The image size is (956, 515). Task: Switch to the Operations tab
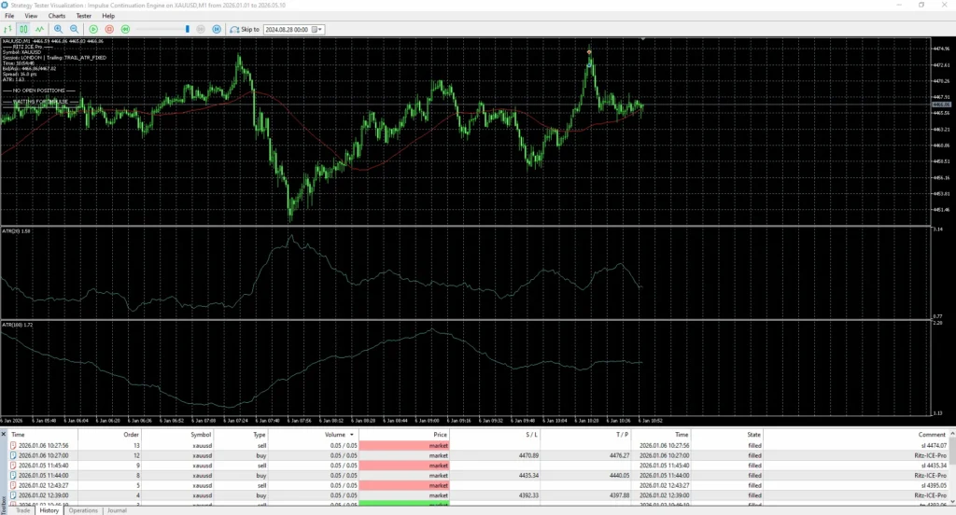pyautogui.click(x=83, y=510)
